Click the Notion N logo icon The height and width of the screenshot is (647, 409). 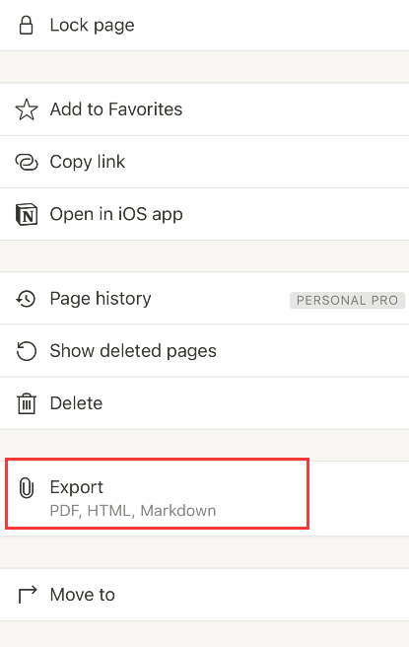[x=27, y=214]
